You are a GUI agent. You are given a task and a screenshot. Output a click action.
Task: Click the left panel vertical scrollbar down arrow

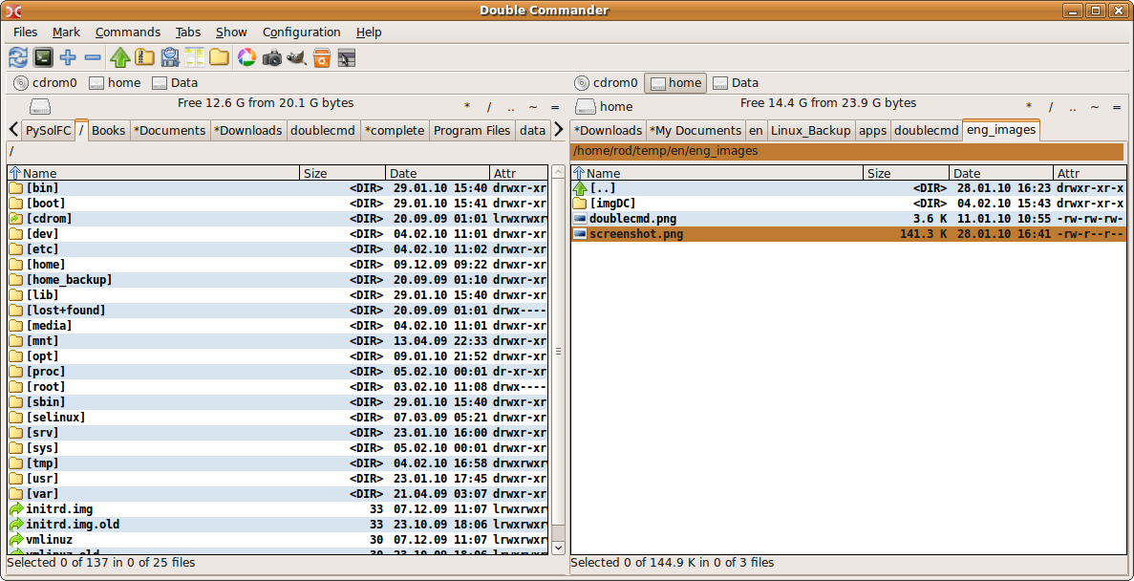[559, 548]
